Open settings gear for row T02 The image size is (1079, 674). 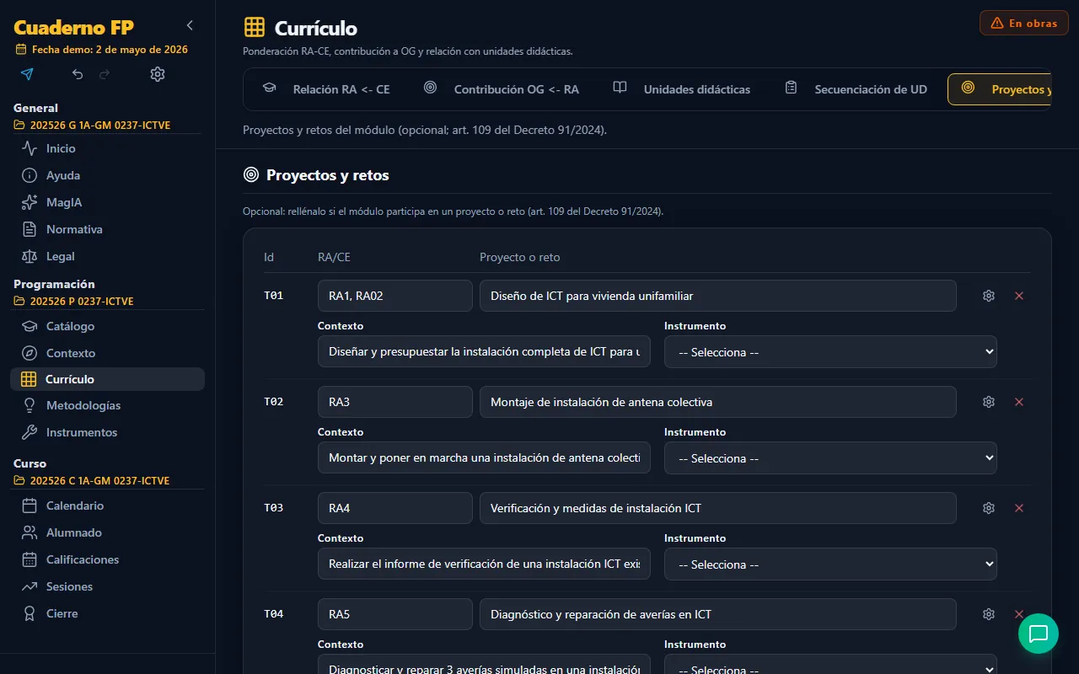pos(989,402)
